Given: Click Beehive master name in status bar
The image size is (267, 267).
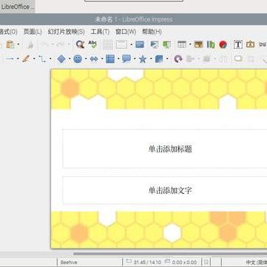Looking at the screenshot, I should pyautogui.click(x=69, y=263).
